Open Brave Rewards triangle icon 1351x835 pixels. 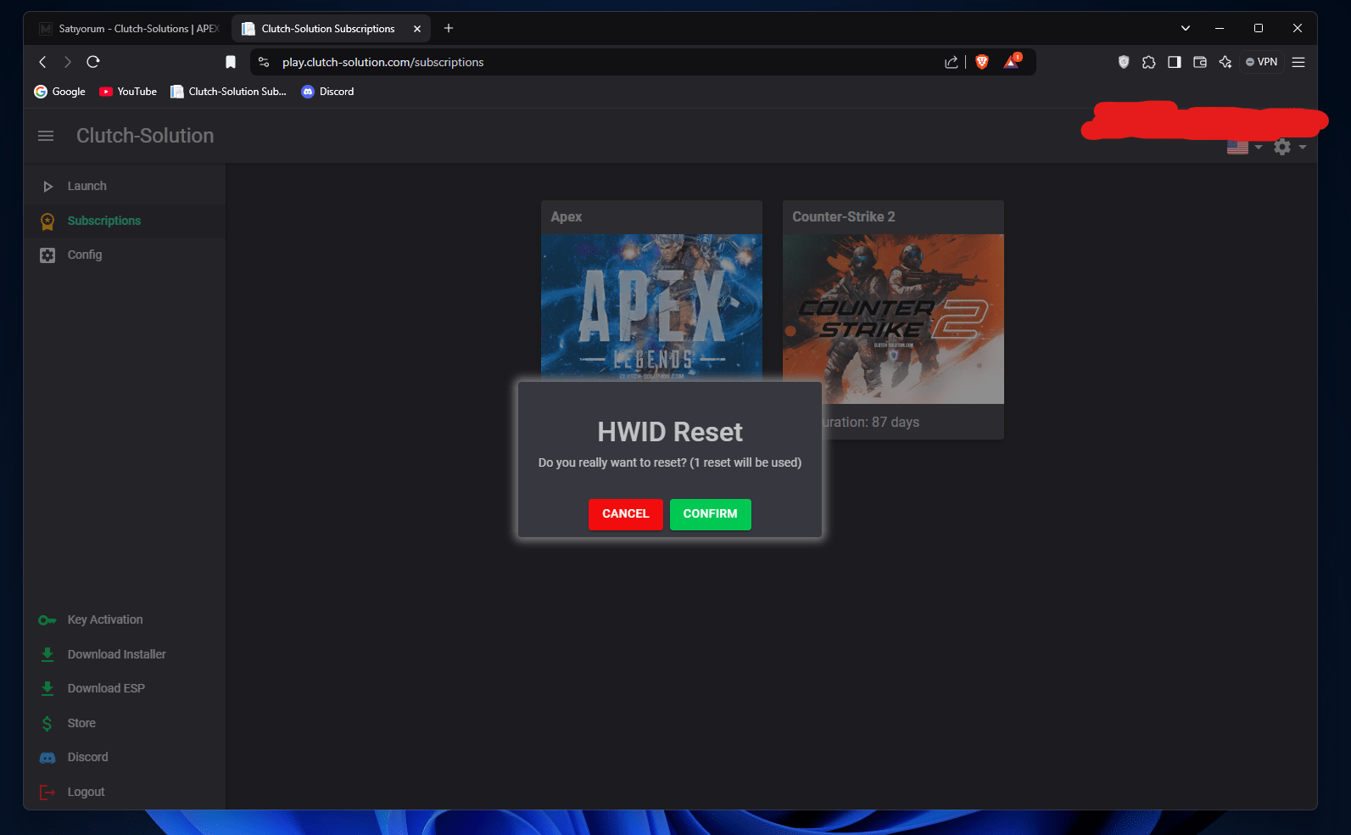coord(1012,61)
